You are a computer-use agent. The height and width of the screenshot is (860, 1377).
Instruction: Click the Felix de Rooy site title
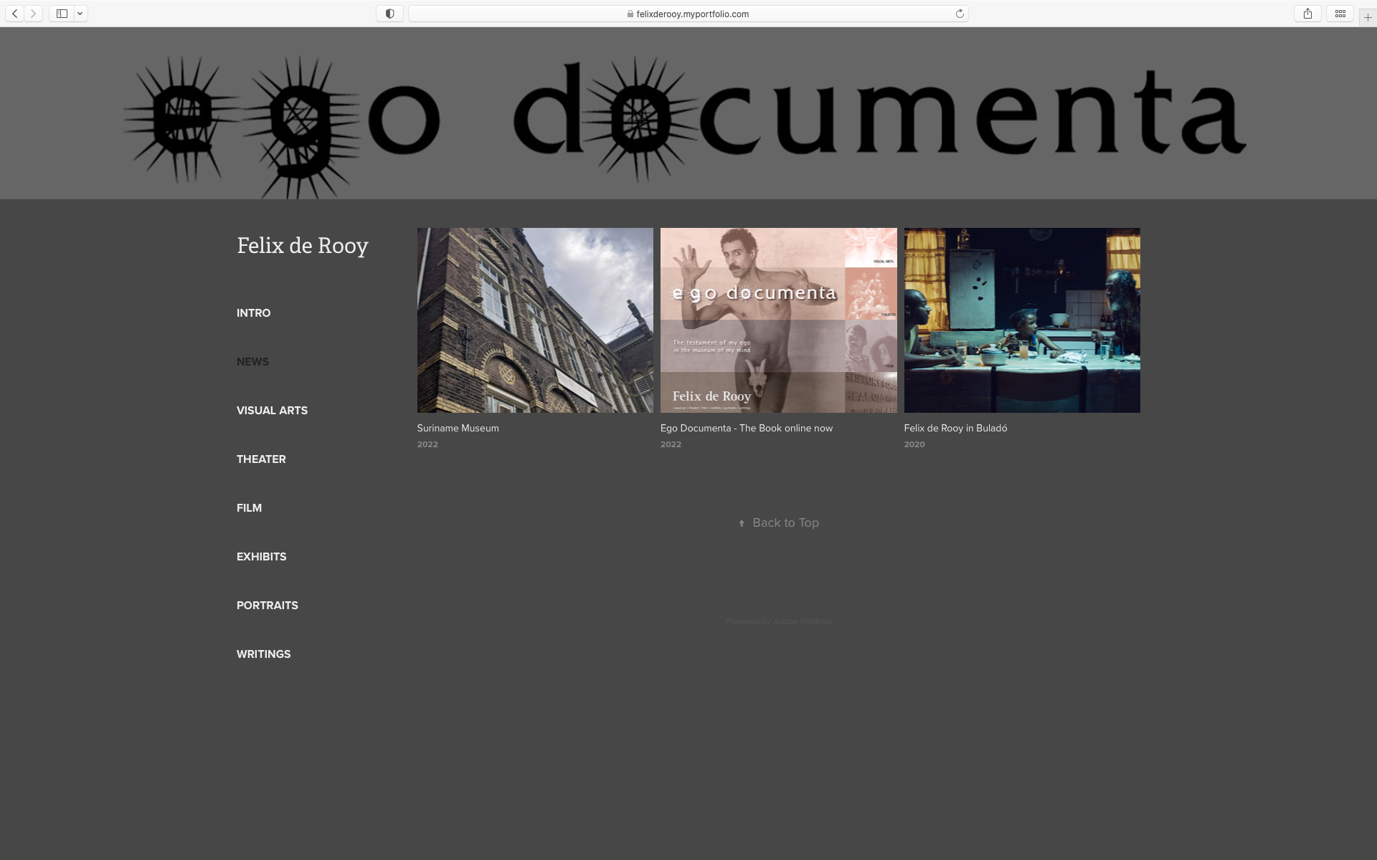coord(302,245)
